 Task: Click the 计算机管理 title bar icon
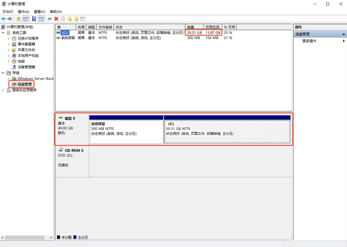4,4
